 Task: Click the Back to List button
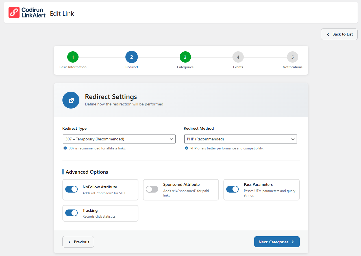[339, 34]
